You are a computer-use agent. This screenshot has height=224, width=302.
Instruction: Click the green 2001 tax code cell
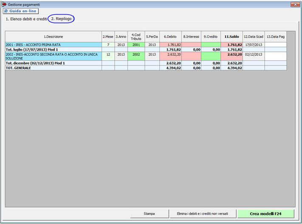point(136,45)
